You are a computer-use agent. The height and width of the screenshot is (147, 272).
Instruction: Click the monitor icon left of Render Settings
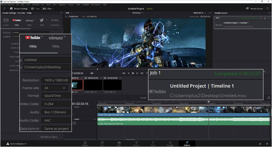pos(4,9)
